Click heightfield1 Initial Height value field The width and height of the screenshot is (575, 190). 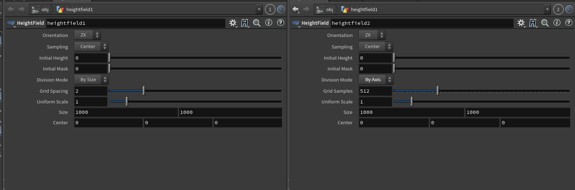point(91,58)
